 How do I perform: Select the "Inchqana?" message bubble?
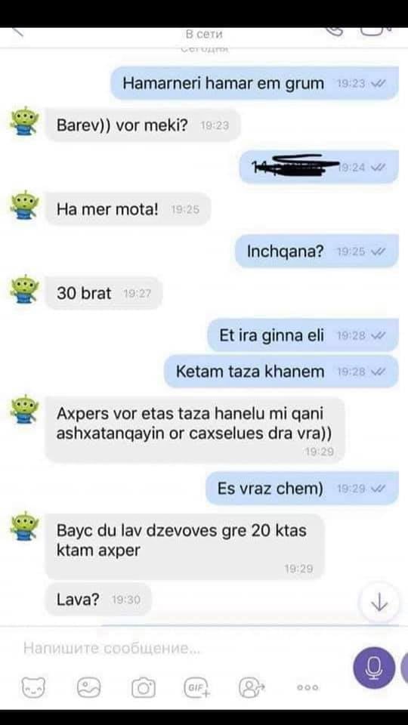click(x=317, y=251)
